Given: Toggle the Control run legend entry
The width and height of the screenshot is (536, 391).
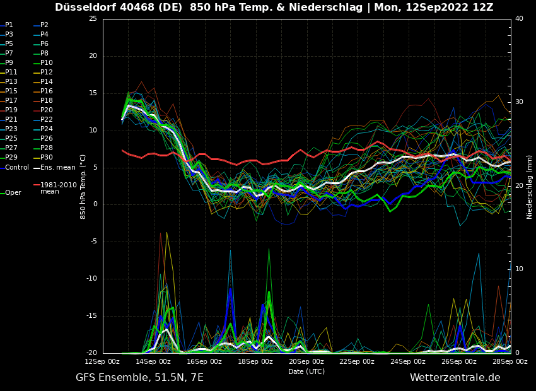Looking at the screenshot, I should (x=17, y=167).
